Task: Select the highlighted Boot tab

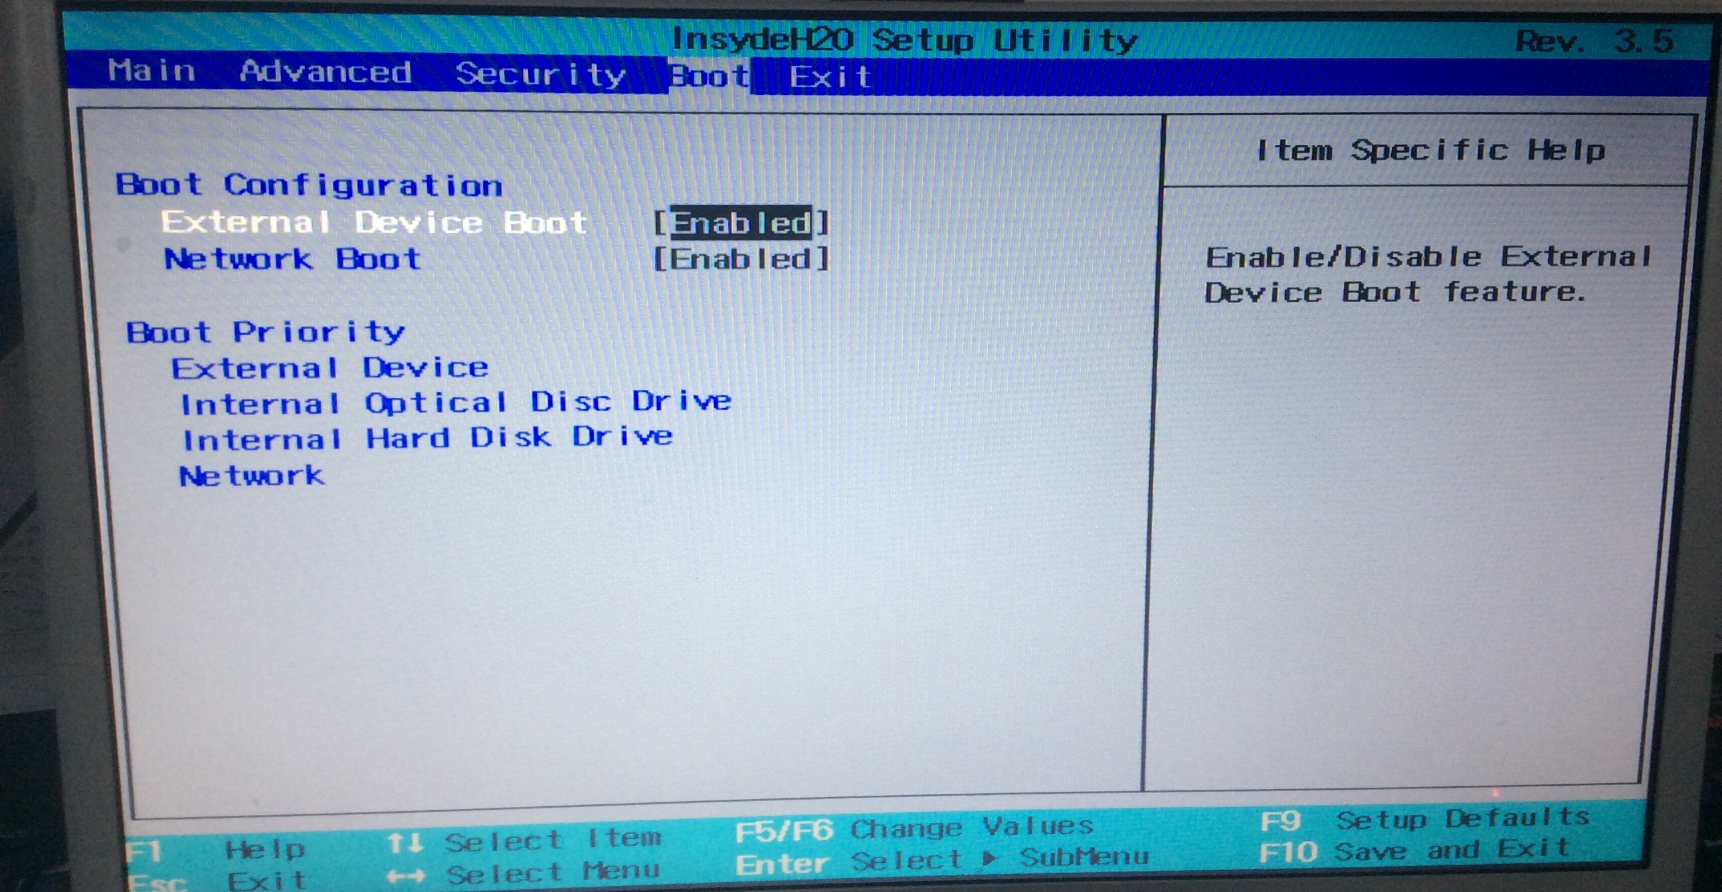Action: [709, 76]
